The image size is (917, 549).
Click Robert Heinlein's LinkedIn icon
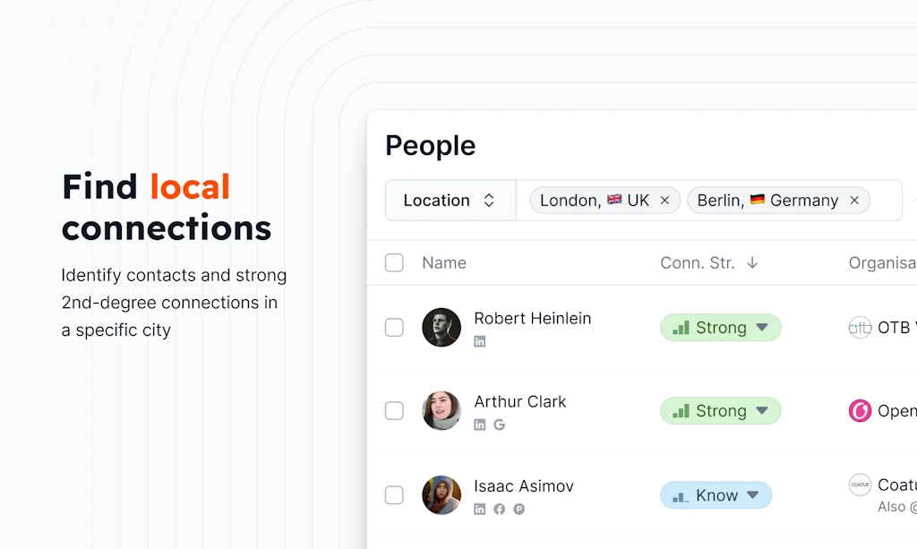tap(480, 341)
